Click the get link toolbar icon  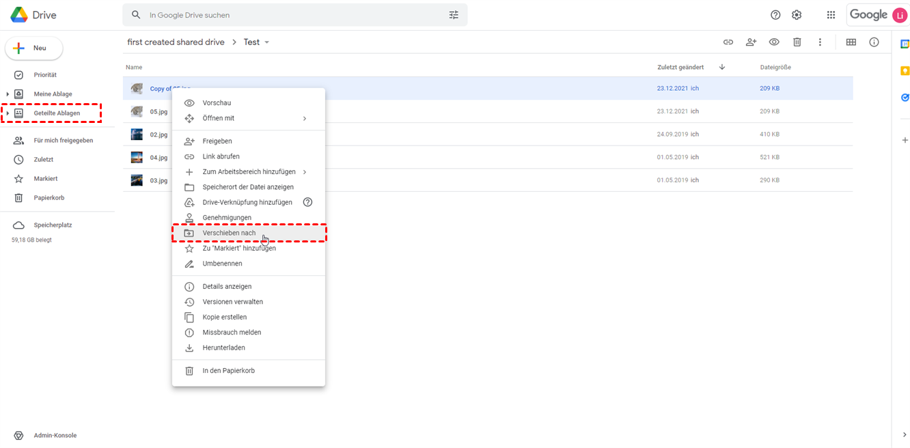click(x=728, y=42)
